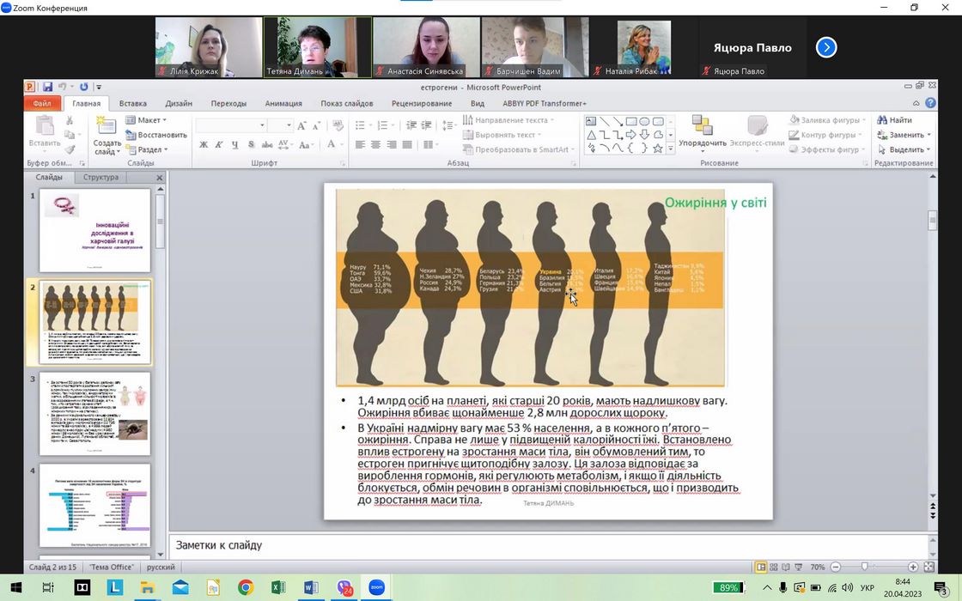Toggle slide sorter view in status bar
The image size is (962, 601).
click(x=775, y=568)
